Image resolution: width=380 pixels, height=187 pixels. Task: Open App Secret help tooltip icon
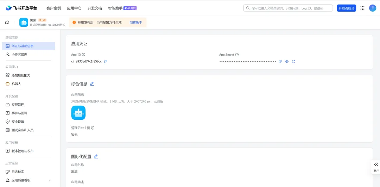point(237,55)
